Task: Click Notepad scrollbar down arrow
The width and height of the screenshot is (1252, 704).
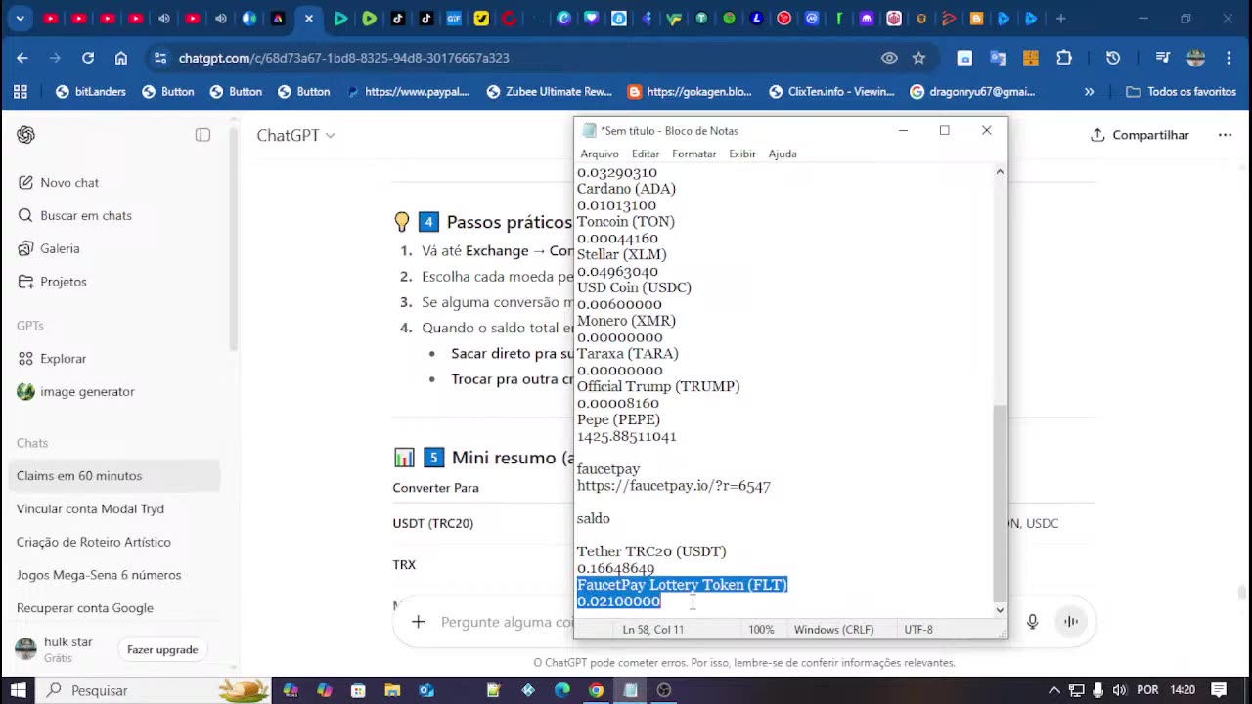Action: pyautogui.click(x=1000, y=610)
